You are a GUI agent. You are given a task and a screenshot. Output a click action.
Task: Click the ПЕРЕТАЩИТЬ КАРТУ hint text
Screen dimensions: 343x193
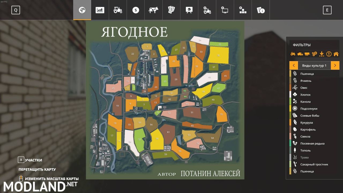[x=37, y=169]
